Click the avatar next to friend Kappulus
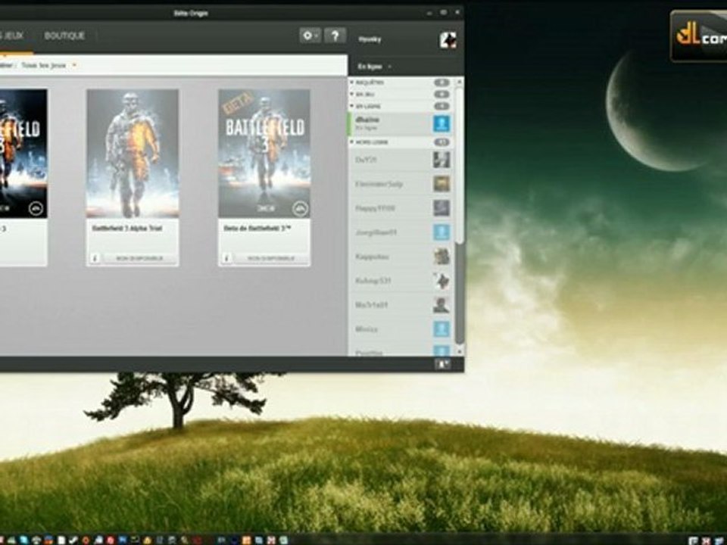The width and height of the screenshot is (727, 545). 442,257
